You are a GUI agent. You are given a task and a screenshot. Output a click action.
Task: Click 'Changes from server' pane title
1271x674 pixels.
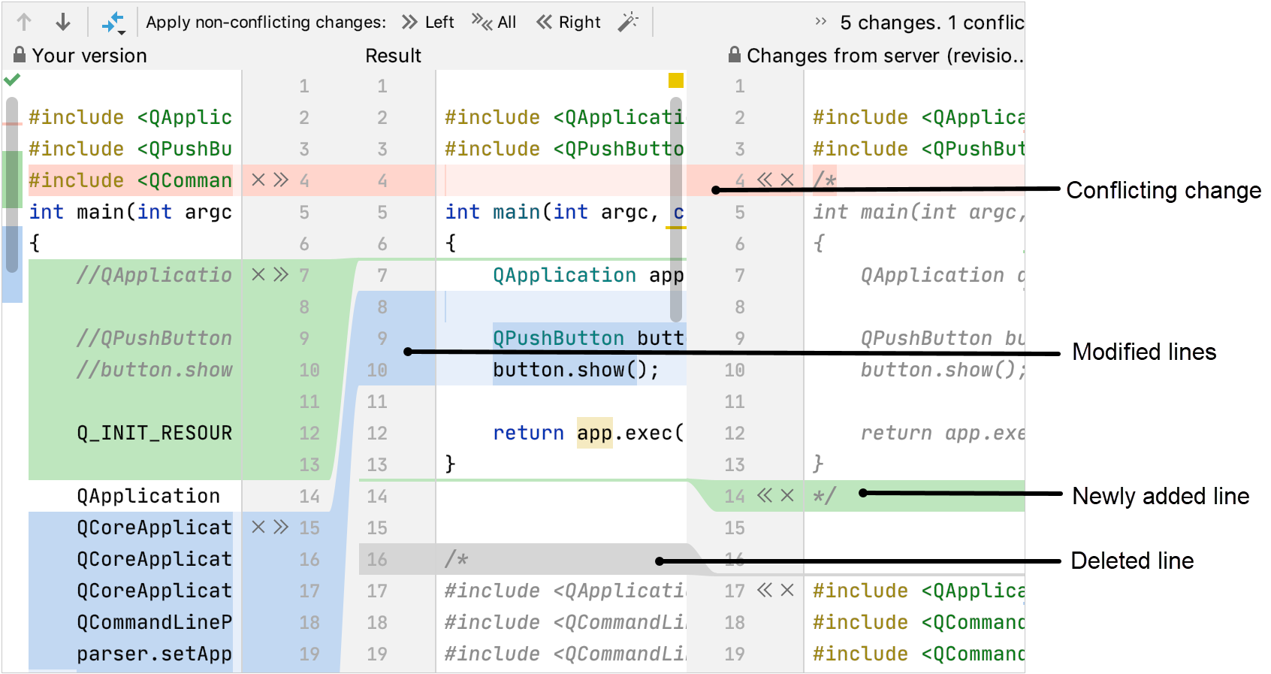click(885, 56)
